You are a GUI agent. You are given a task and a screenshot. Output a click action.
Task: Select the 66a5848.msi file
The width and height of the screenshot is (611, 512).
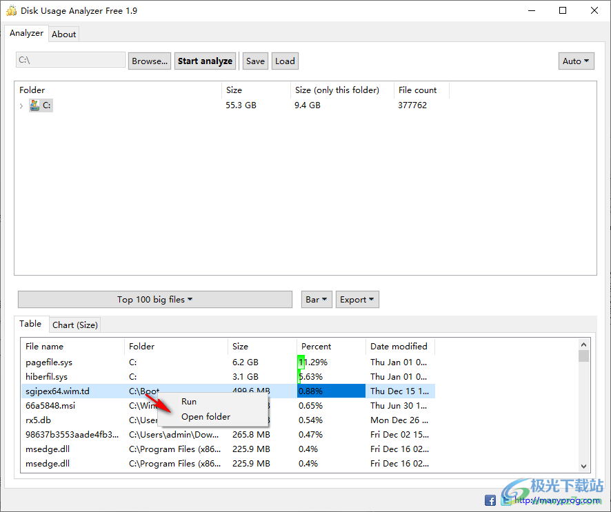[50, 405]
